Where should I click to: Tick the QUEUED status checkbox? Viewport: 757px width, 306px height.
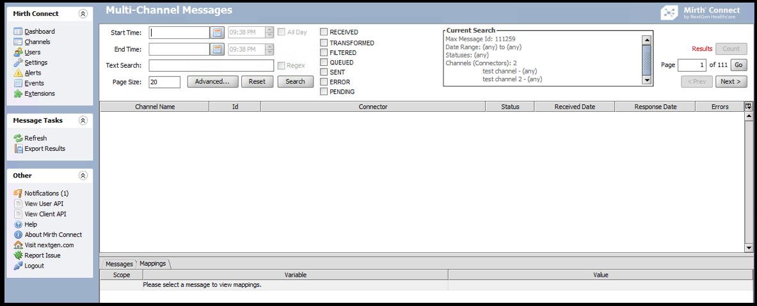324,63
